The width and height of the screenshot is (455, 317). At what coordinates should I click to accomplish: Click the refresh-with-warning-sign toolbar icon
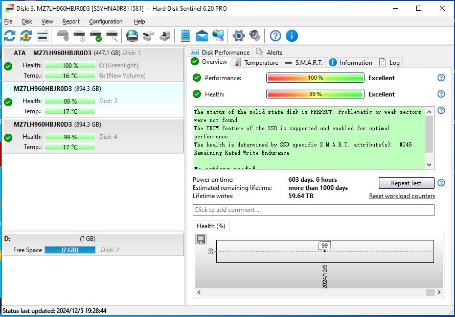(x=26, y=36)
